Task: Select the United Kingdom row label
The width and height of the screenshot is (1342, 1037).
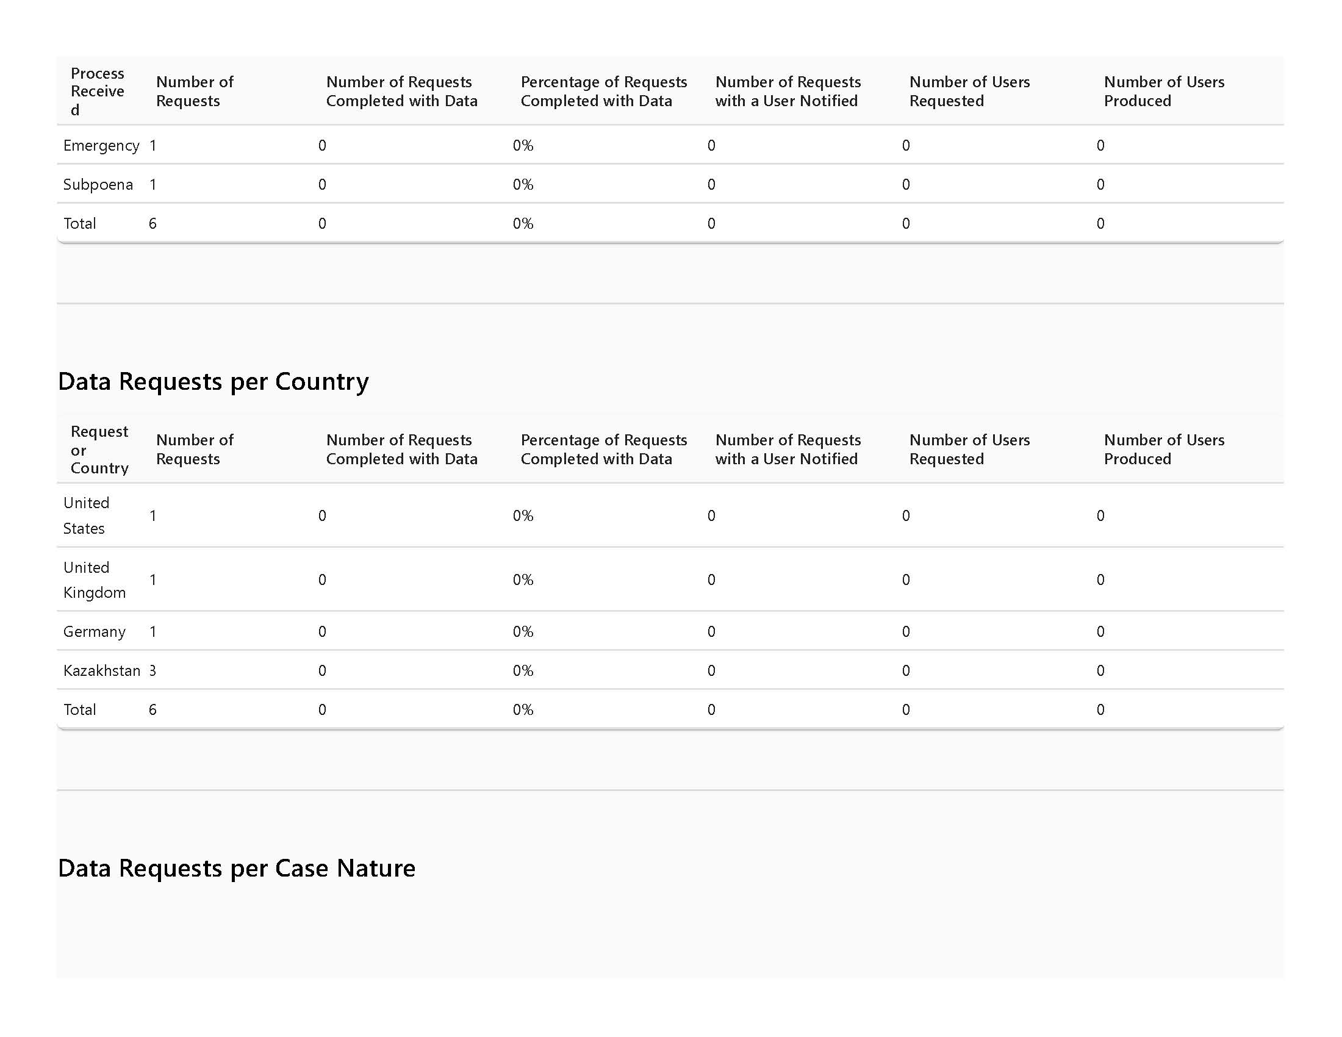Action: [x=95, y=579]
